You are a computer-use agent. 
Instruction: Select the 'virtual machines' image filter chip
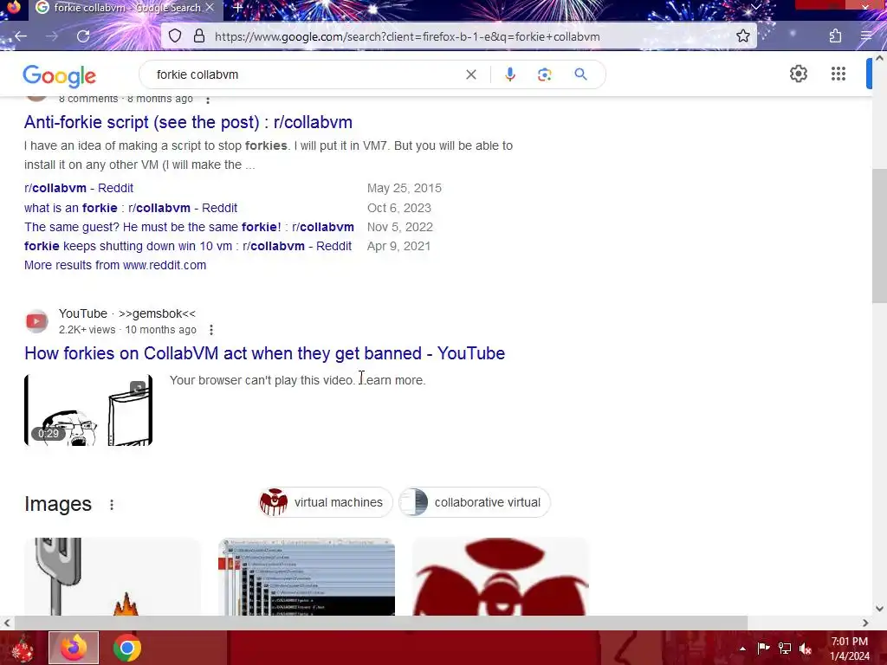pyautogui.click(x=326, y=502)
